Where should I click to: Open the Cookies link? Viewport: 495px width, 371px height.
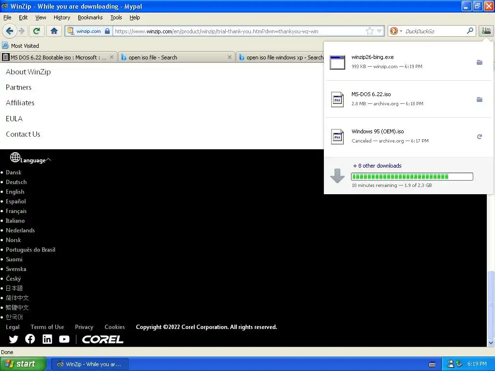[115, 327]
